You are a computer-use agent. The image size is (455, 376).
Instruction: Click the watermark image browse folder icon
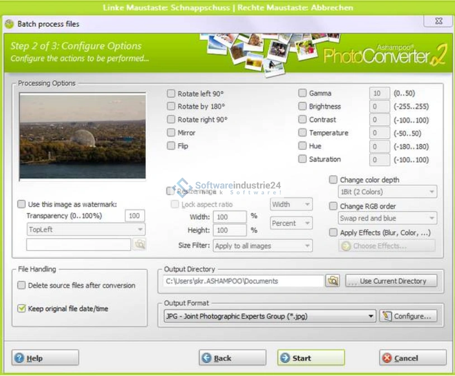click(x=139, y=244)
